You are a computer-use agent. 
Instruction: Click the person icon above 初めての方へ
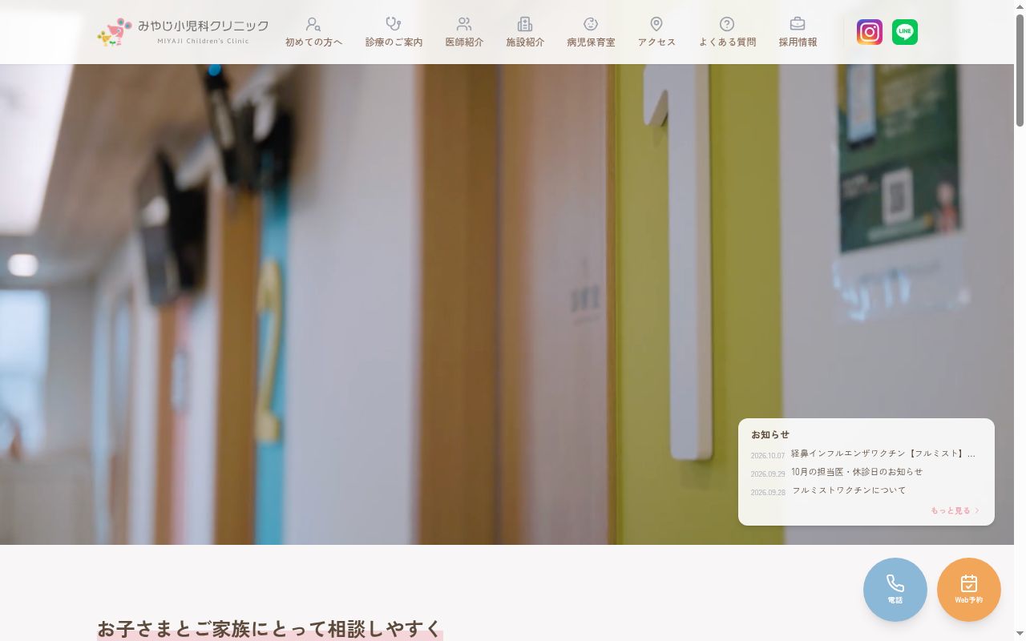click(x=313, y=24)
